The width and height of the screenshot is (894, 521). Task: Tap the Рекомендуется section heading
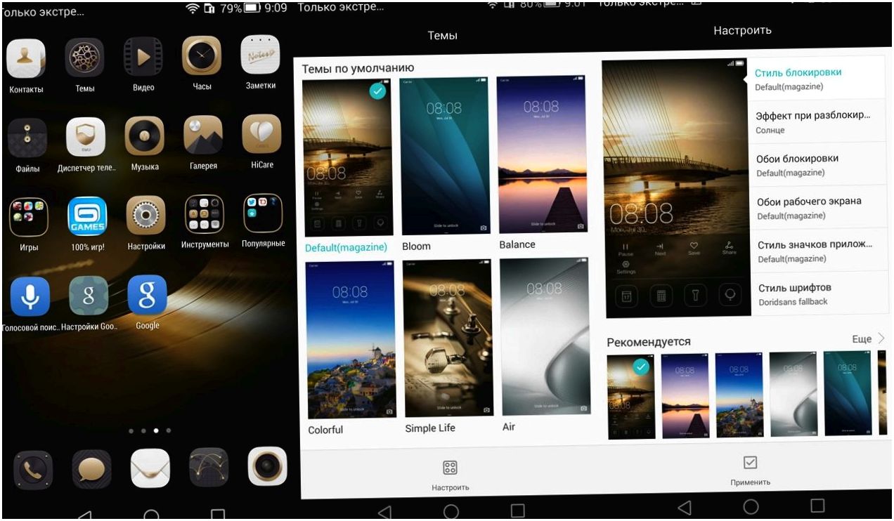649,342
